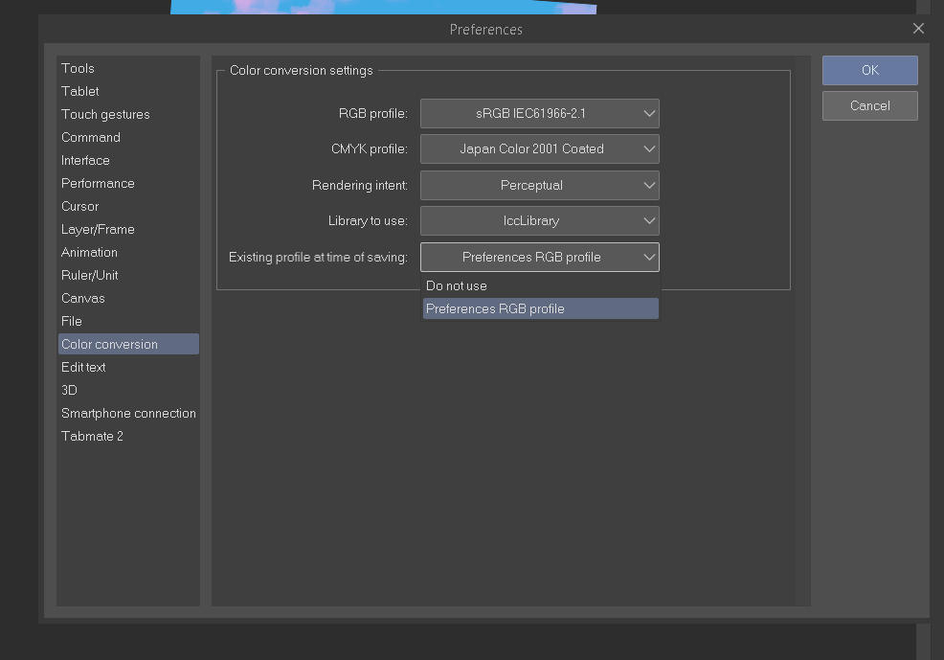This screenshot has width=944, height=660.
Task: Open the Tools preferences category
Action: pos(128,69)
